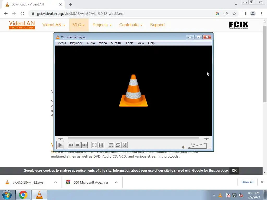Expand the Projects navigation dropdown

coord(102,25)
